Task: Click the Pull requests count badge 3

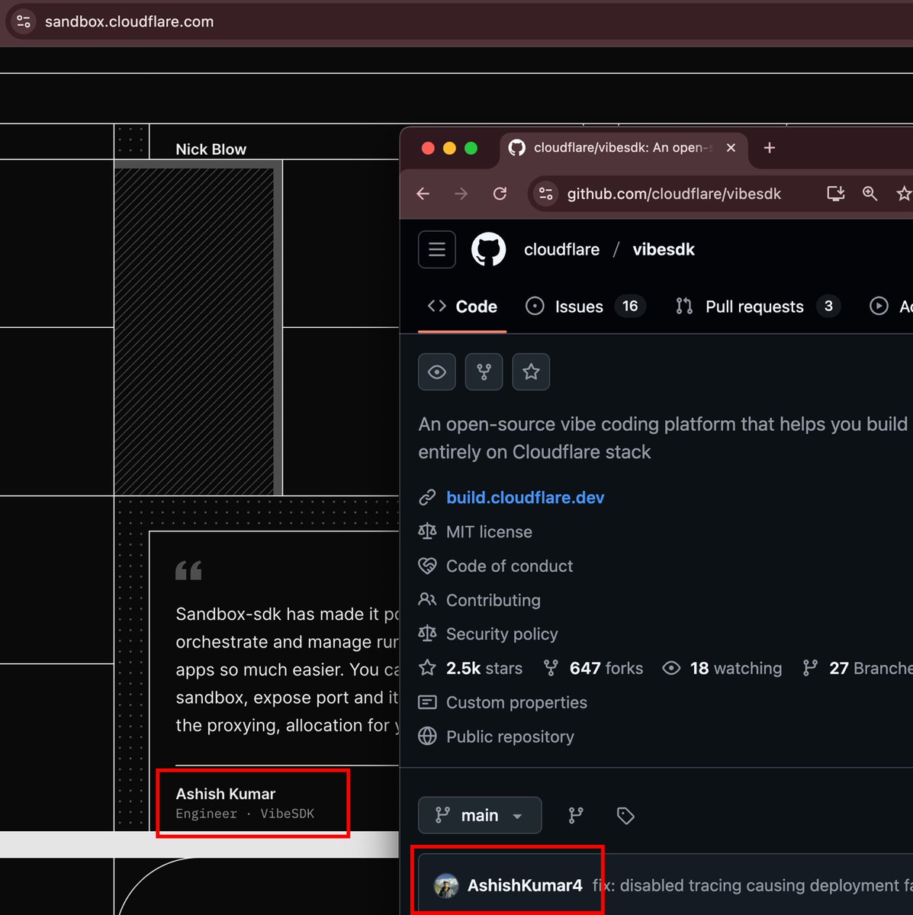Action: coord(828,306)
